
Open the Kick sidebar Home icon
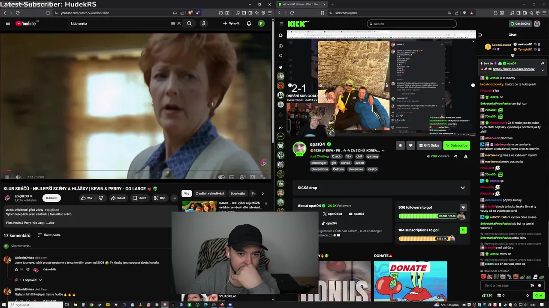(281, 36)
